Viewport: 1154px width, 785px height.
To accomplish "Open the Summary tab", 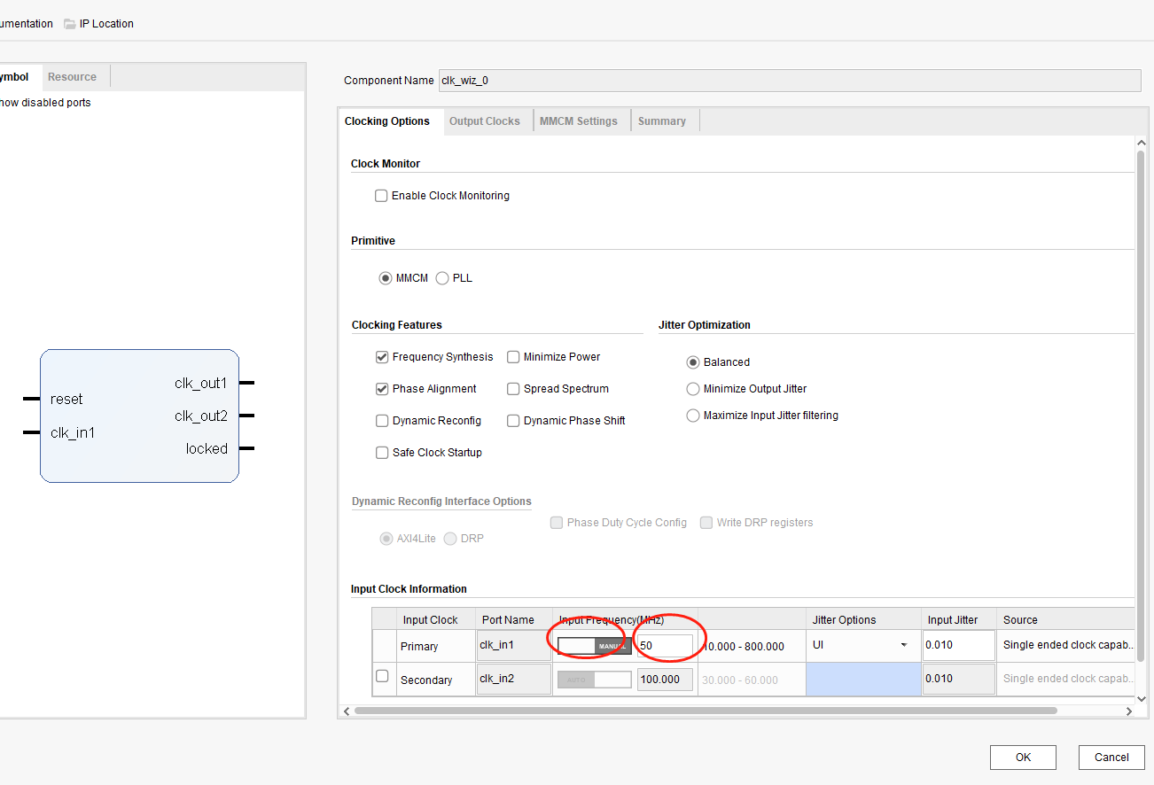I will (661, 121).
